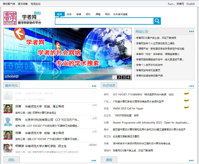The image size is (199, 164).
Task: Open more site announcements via the dots icon
Action: pyautogui.click(x=191, y=31)
